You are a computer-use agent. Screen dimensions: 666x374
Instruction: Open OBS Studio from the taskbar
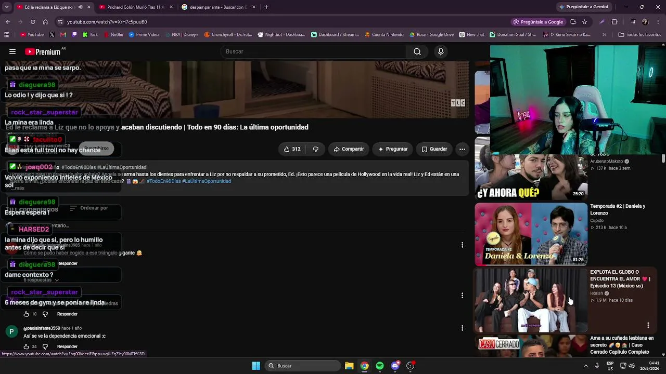point(411,366)
